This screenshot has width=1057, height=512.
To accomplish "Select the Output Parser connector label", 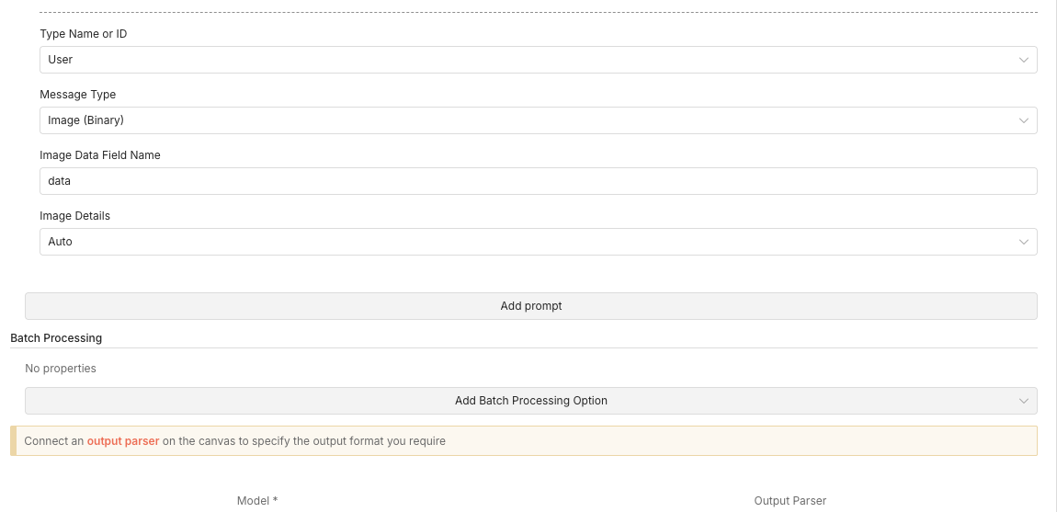I will pyautogui.click(x=790, y=501).
